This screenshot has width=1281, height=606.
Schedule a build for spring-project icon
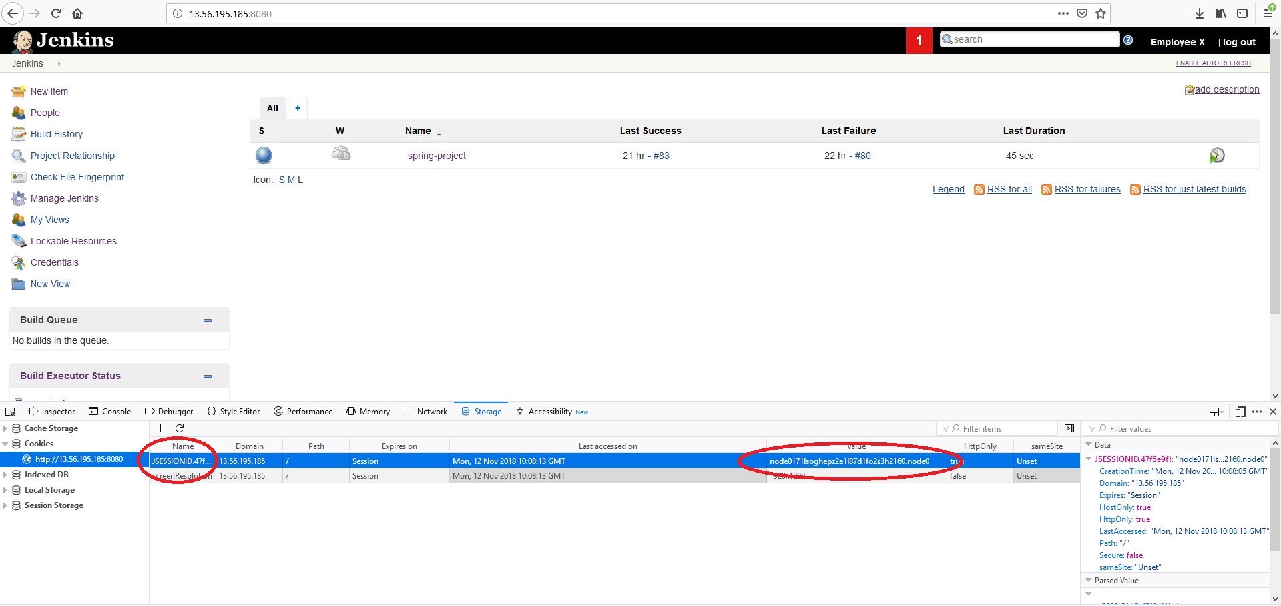(x=1217, y=156)
